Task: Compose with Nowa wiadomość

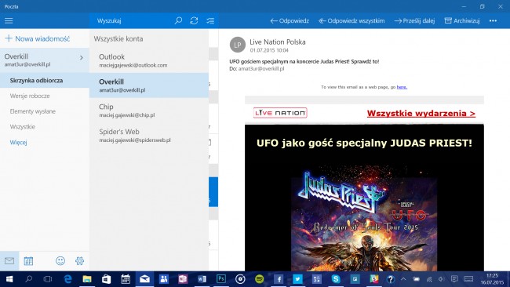Action: tap(38, 38)
